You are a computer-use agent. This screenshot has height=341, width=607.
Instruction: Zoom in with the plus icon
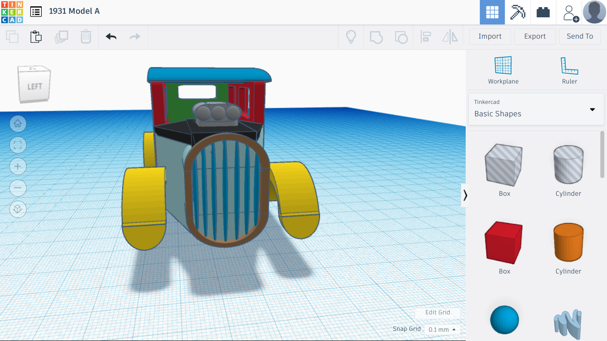18,167
